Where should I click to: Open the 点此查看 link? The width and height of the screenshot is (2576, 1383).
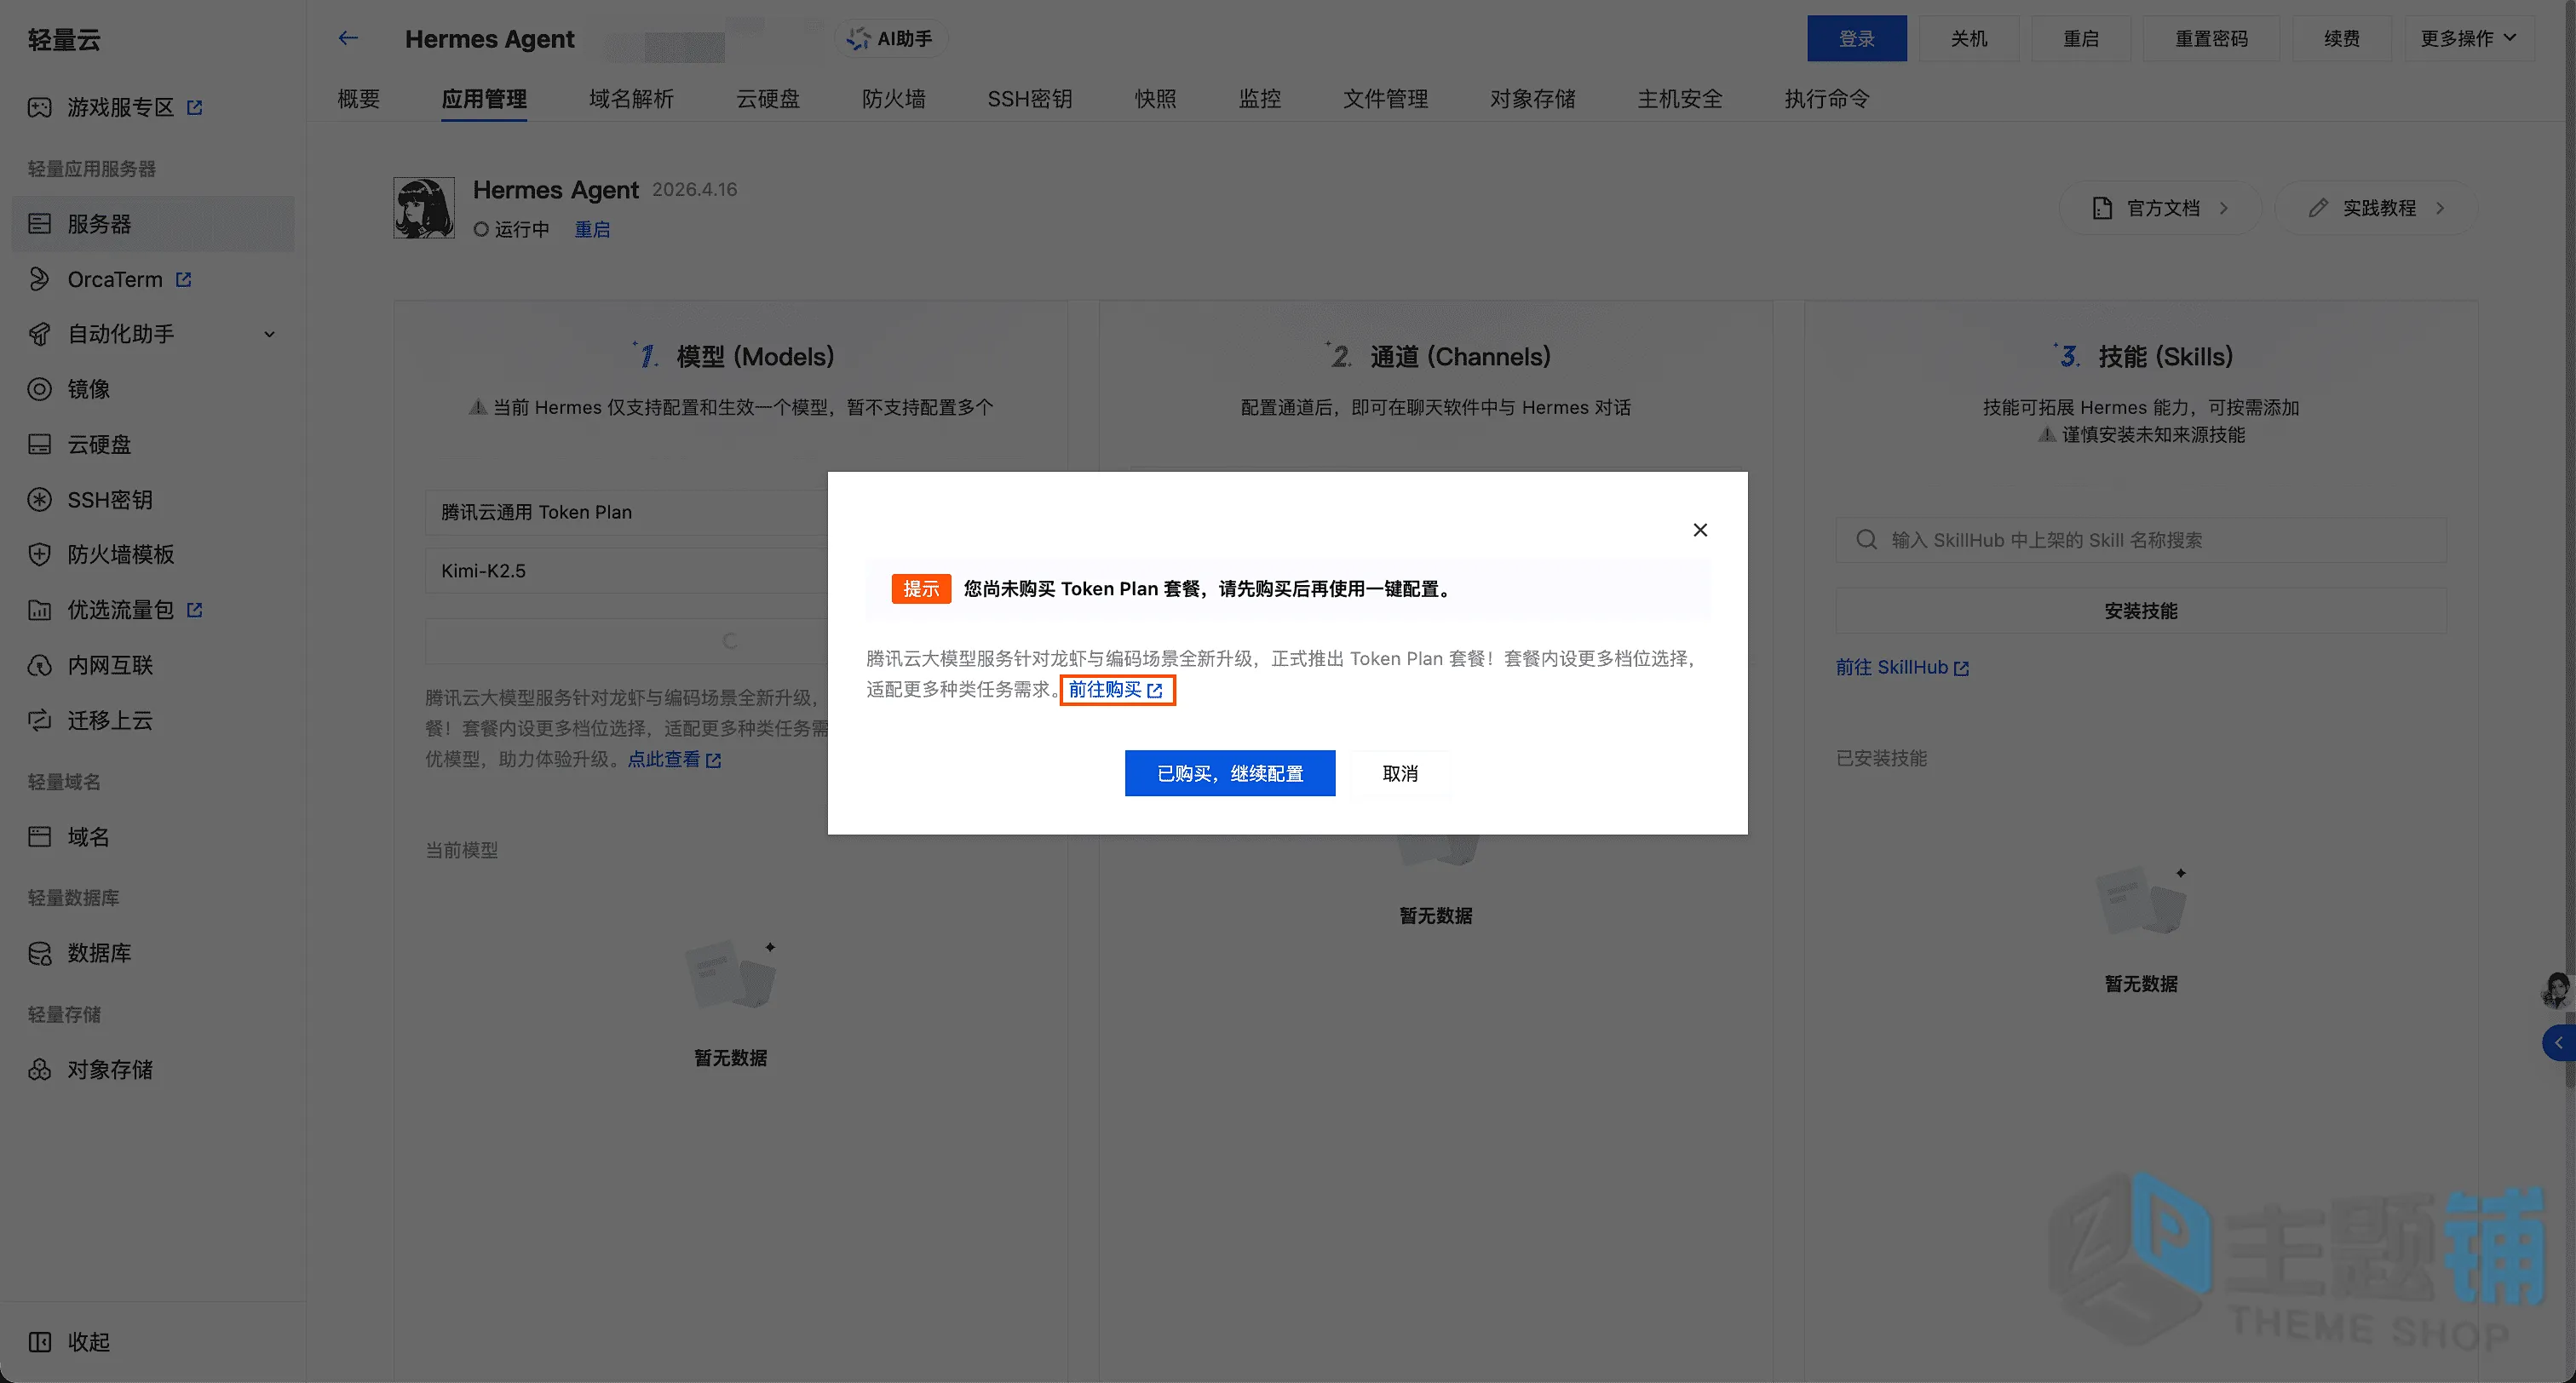click(674, 759)
